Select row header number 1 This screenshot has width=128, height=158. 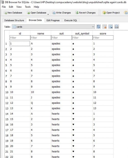7,44
